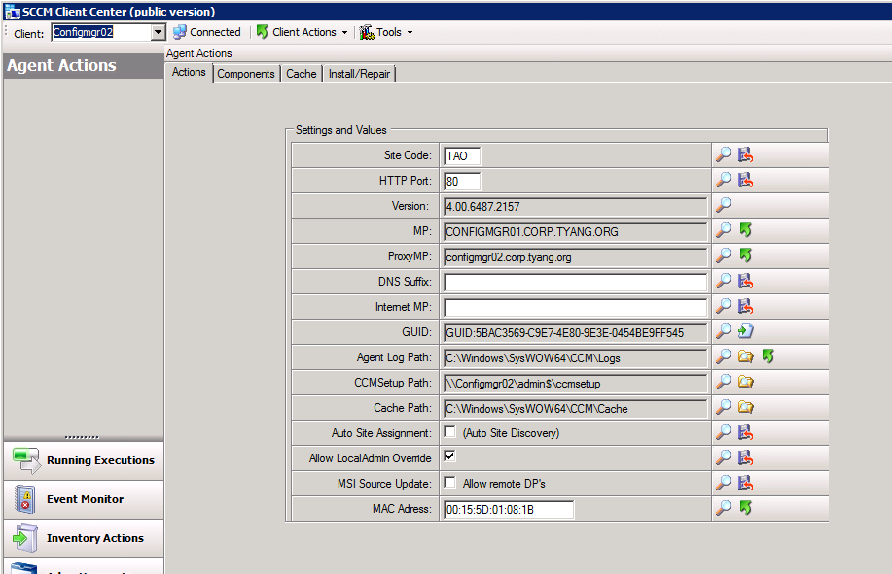Click the magnifier icon for Auto Site Assignment
Image resolution: width=892 pixels, height=574 pixels.
click(723, 432)
